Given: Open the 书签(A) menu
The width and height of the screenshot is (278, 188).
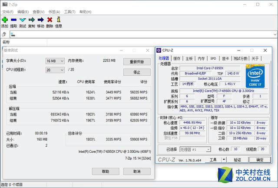Looking at the screenshot, I should (x=54, y=12).
